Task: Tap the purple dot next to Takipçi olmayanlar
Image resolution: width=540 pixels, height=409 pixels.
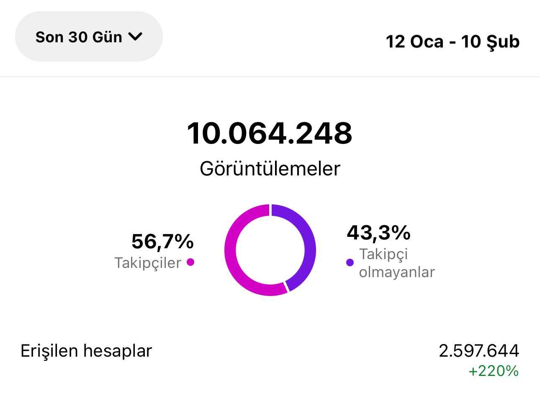Action: click(x=350, y=262)
